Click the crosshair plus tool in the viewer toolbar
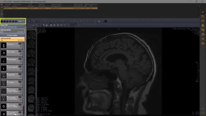Viewport: 206px width, 116px height. [55, 21]
